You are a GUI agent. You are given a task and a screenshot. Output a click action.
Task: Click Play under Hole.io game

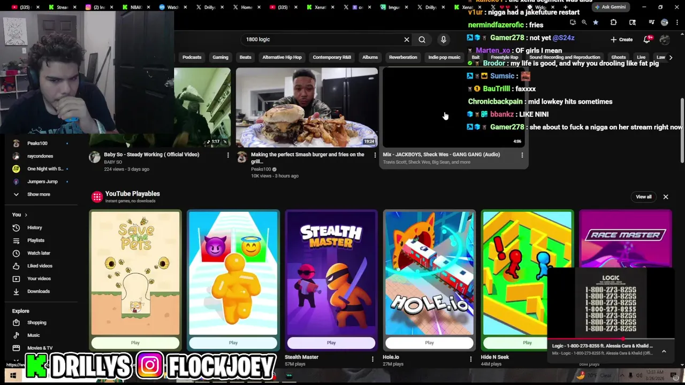(429, 343)
